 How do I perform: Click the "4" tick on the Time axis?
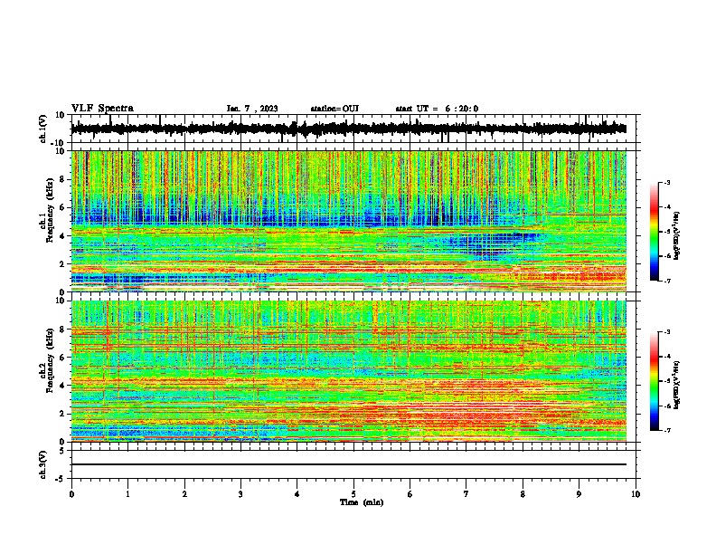pos(297,494)
